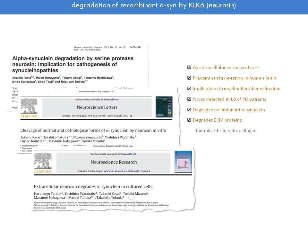308x231 pixels.
Task: Click the text 'Predominant expression in human brain'
Action: pyautogui.click(x=234, y=78)
